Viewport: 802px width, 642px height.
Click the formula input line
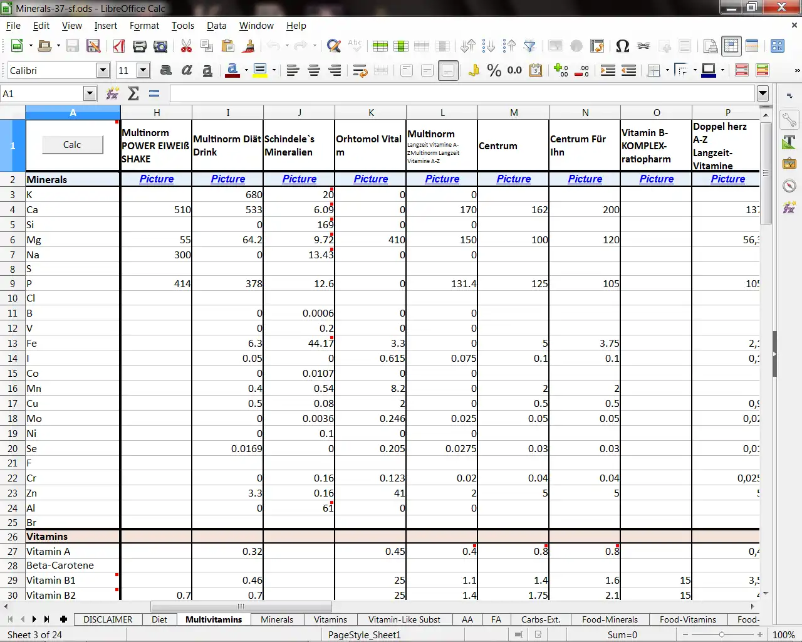[462, 93]
